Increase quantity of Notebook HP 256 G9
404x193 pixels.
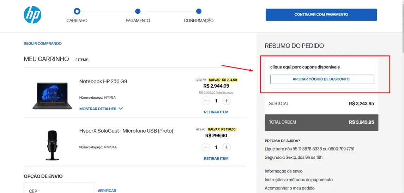tap(226, 101)
